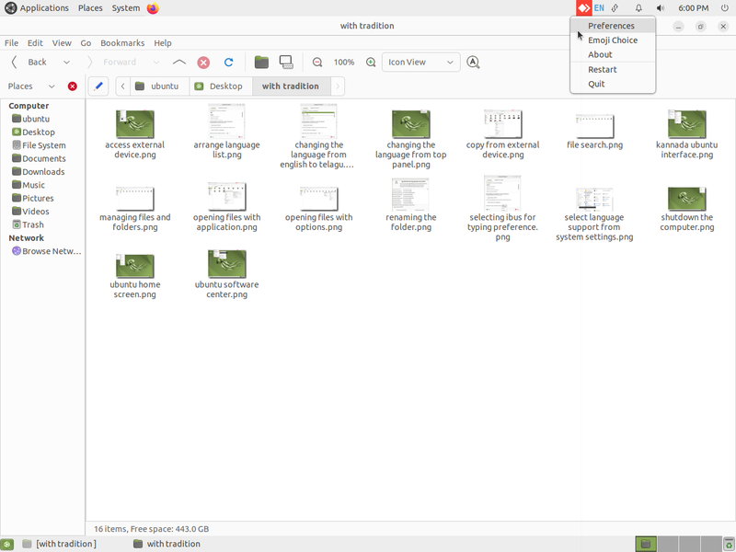Screen dimensions: 736x552
Task: Open Trash in the sidebar
Action: coord(29,224)
